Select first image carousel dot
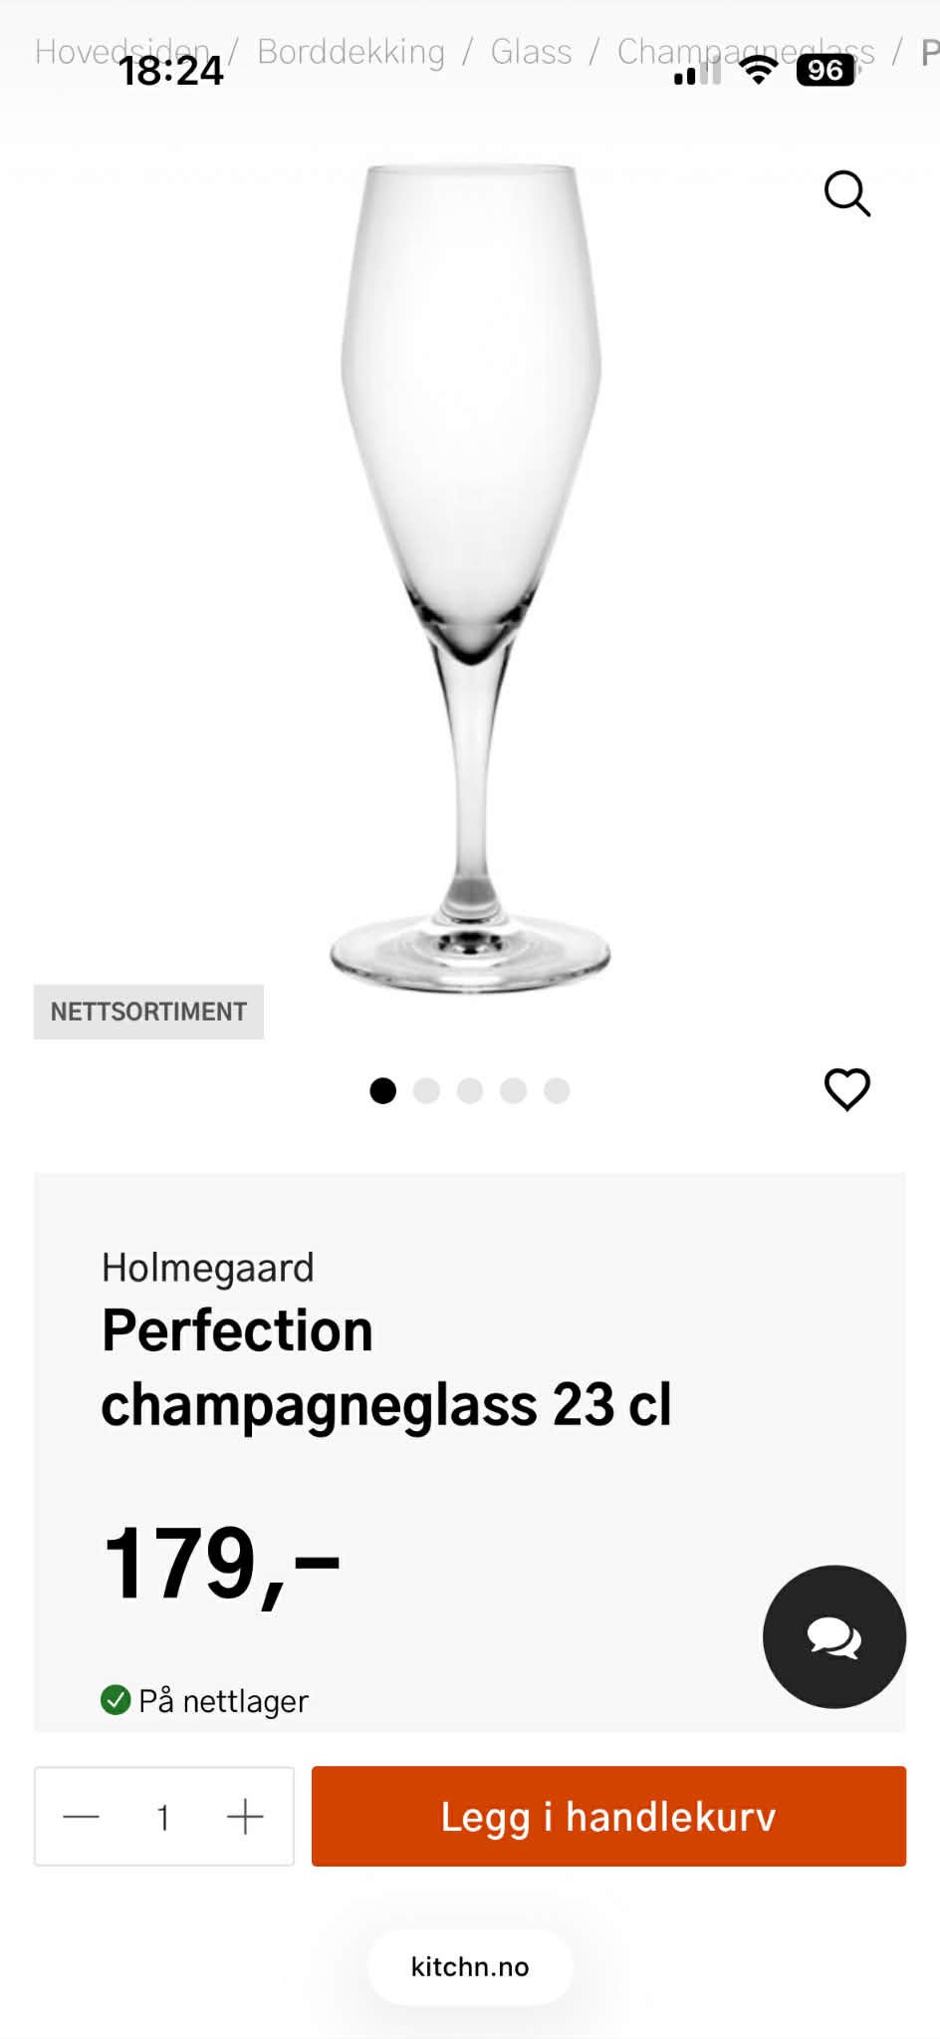940x2039 pixels. pyautogui.click(x=382, y=1091)
